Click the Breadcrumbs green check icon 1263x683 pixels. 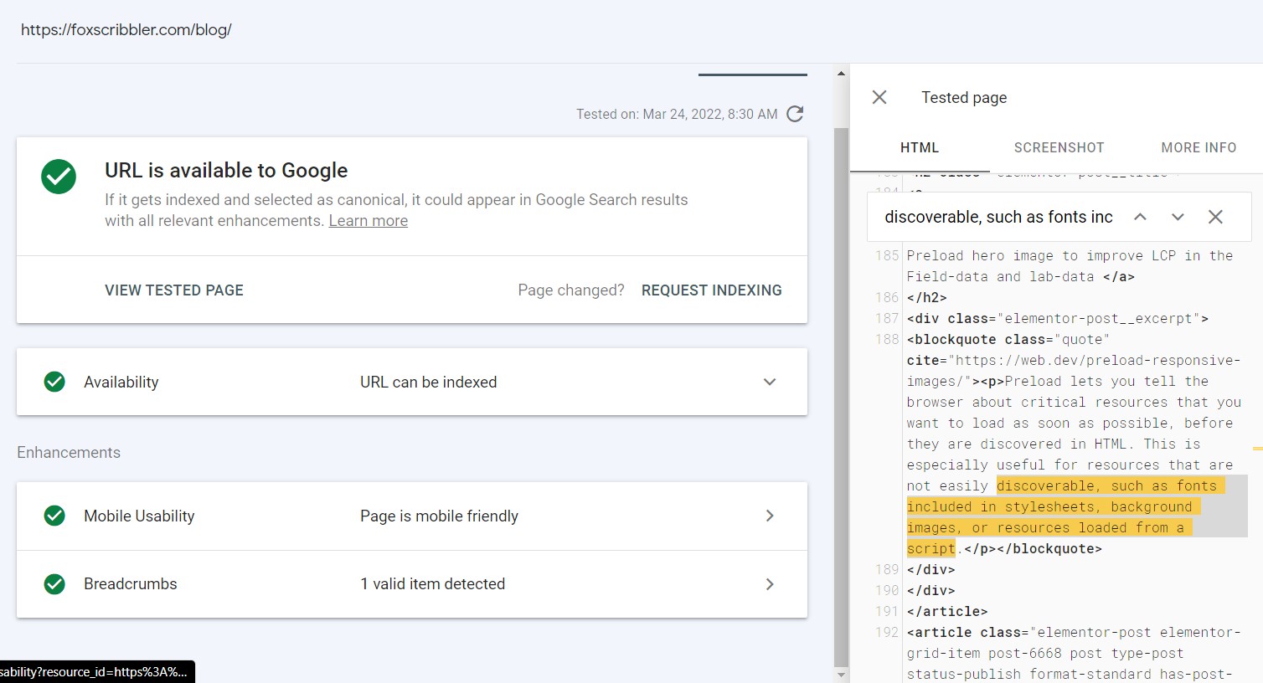coord(54,584)
